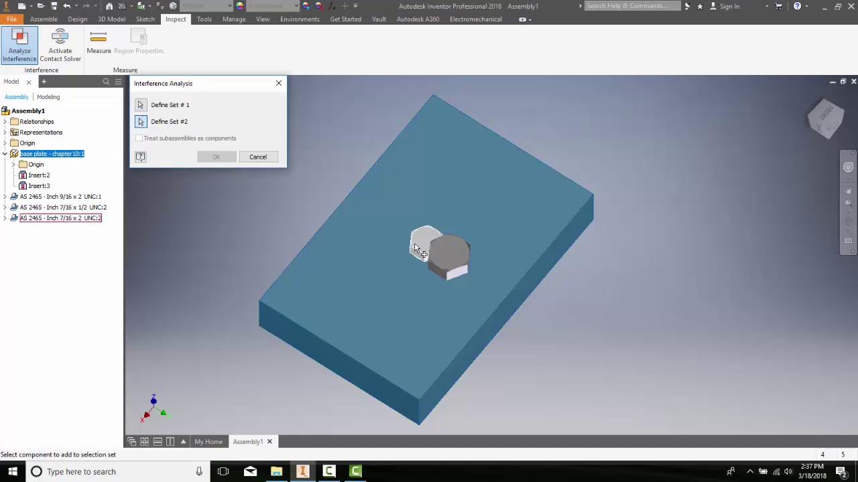
Task: Activate the Contact Solver tool
Action: coord(60,46)
